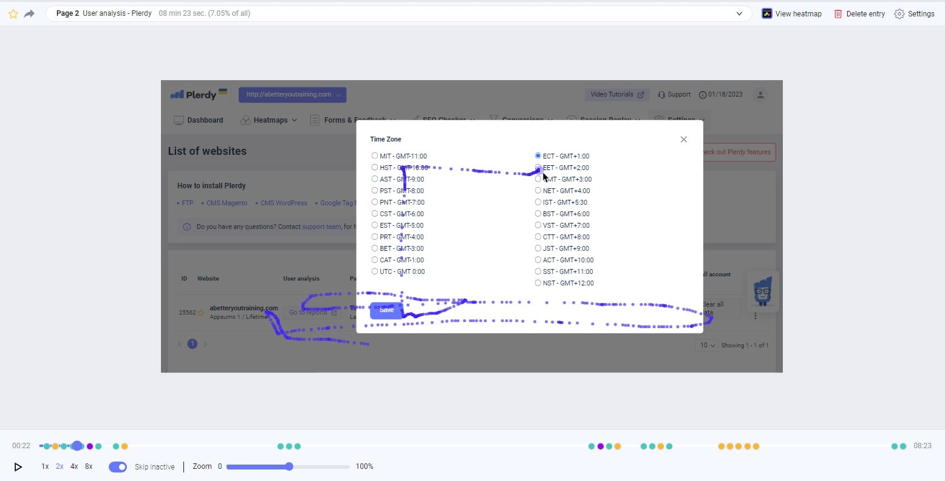Select PST - GMT-8:00 time zone

click(x=375, y=190)
